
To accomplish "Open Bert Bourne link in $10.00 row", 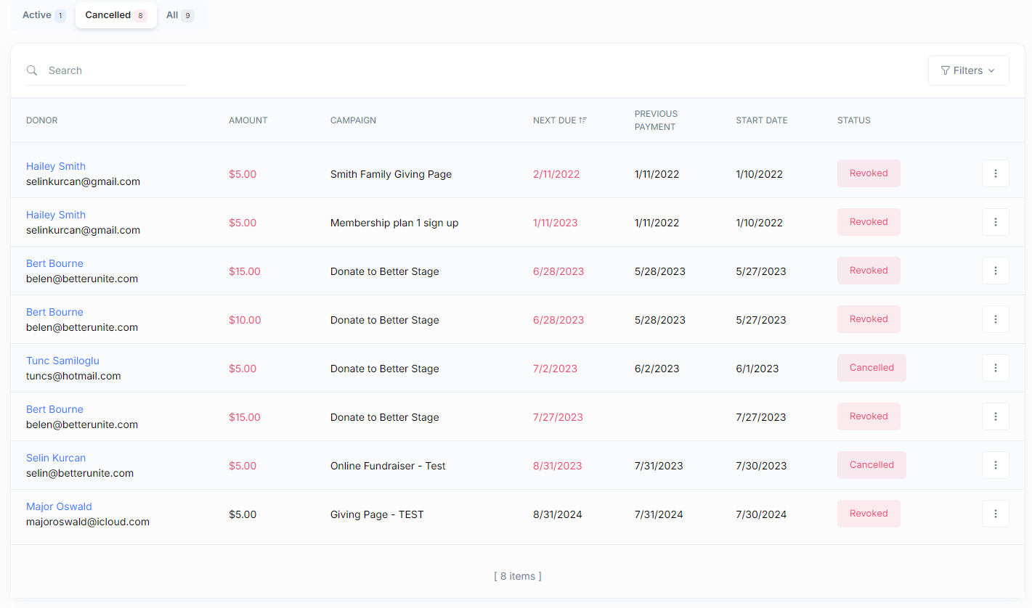I will (x=54, y=312).
